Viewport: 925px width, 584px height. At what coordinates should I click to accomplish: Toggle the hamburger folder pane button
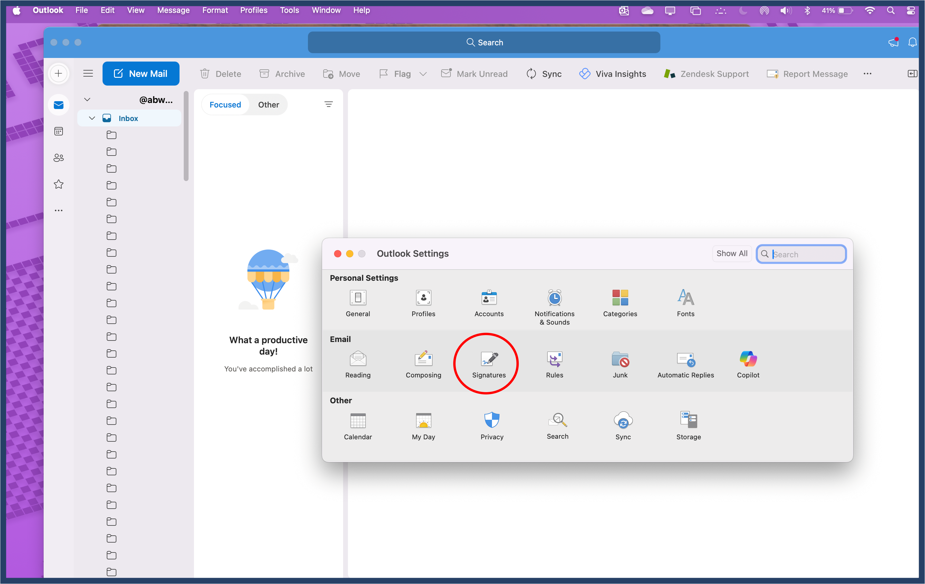[88, 73]
